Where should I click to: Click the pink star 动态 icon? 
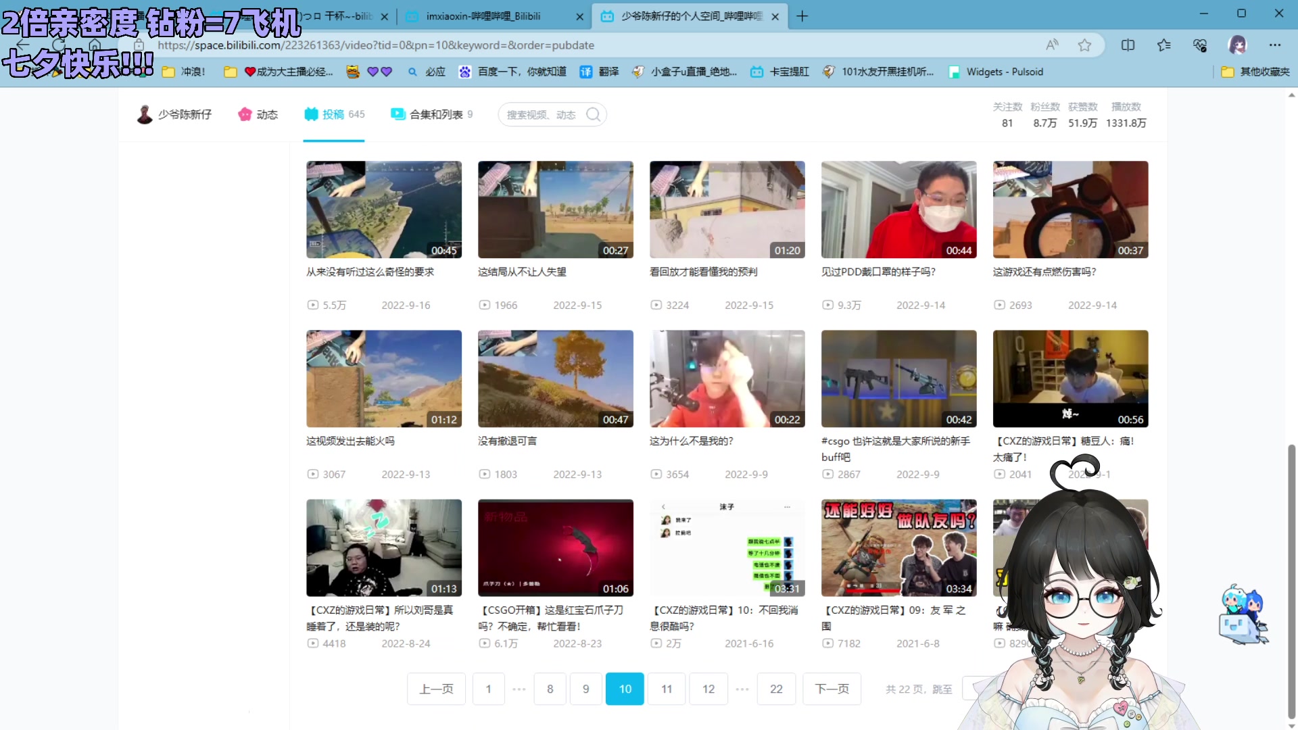[x=245, y=114]
